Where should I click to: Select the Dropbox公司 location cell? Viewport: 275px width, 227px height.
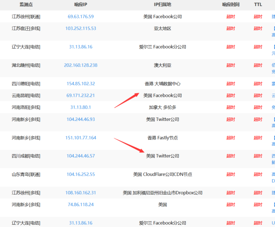click(163, 193)
